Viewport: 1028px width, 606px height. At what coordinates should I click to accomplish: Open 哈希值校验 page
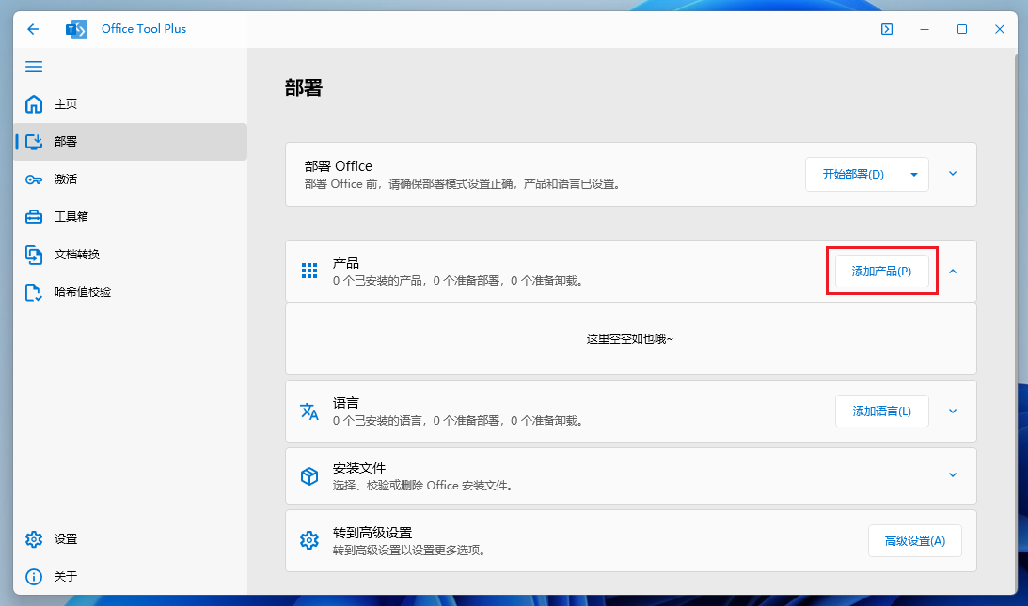(131, 291)
